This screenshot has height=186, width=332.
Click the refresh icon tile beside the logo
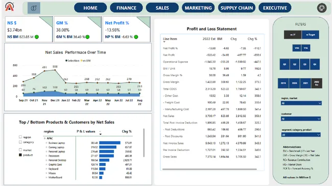pos(34,8)
